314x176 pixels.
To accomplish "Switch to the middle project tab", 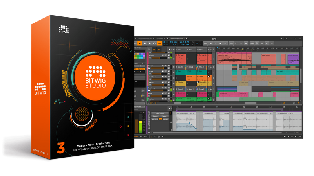I will (160, 38).
